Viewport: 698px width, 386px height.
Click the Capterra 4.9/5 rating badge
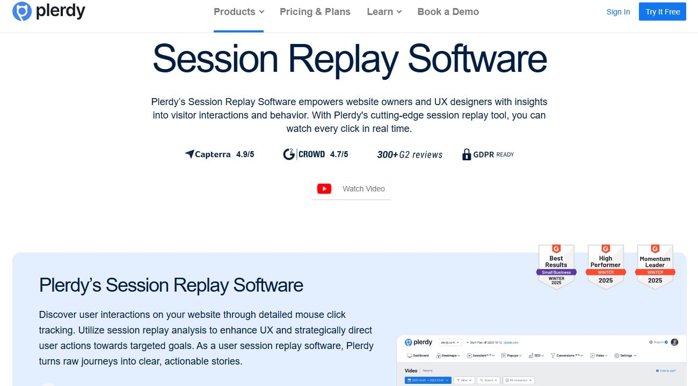coord(219,154)
